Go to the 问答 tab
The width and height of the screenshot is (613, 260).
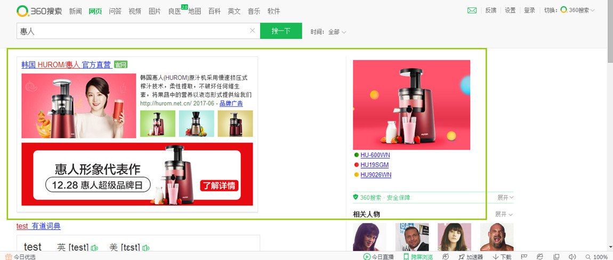click(x=115, y=11)
